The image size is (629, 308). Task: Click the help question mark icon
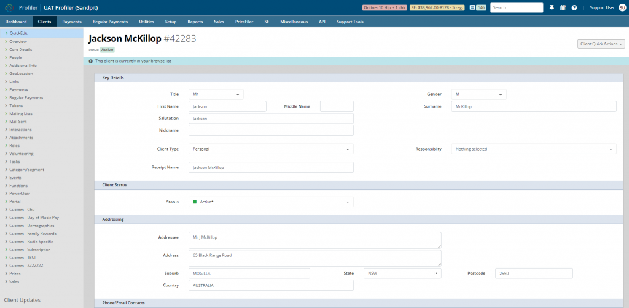click(x=574, y=7)
